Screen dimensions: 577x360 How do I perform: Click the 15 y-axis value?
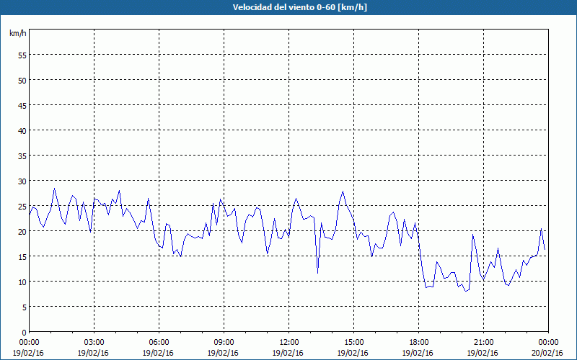[x=22, y=257]
